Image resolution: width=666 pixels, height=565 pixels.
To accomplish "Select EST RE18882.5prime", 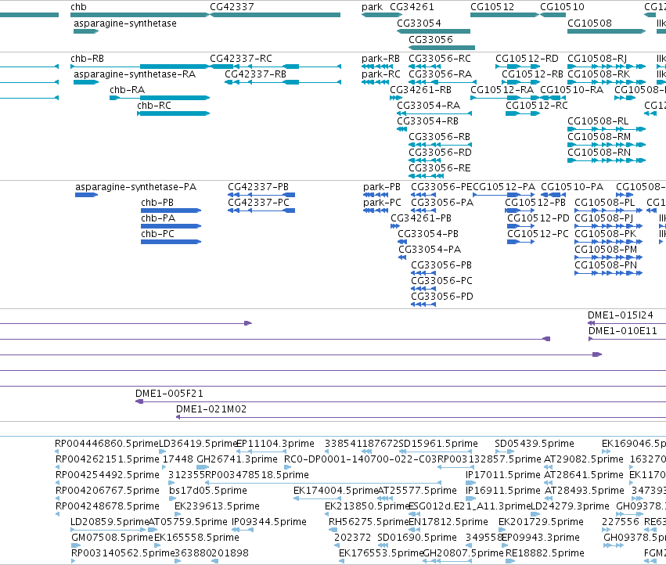I will 545,553.
